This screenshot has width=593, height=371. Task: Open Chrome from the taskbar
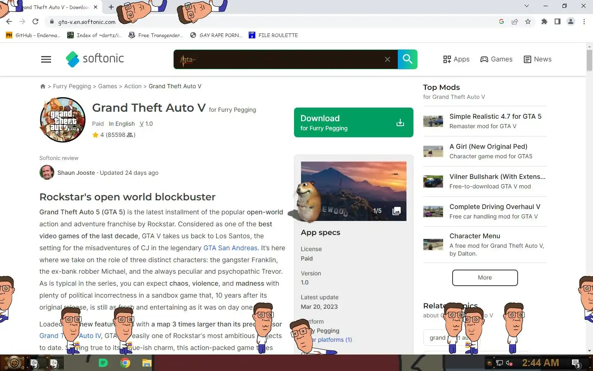click(x=125, y=363)
